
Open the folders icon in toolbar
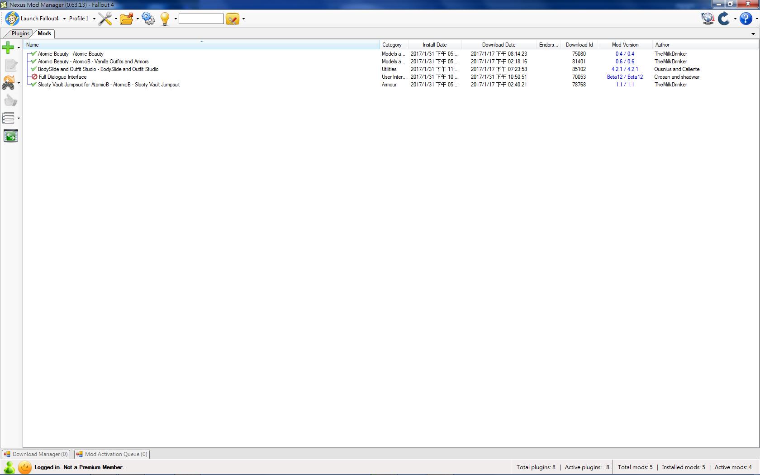127,19
